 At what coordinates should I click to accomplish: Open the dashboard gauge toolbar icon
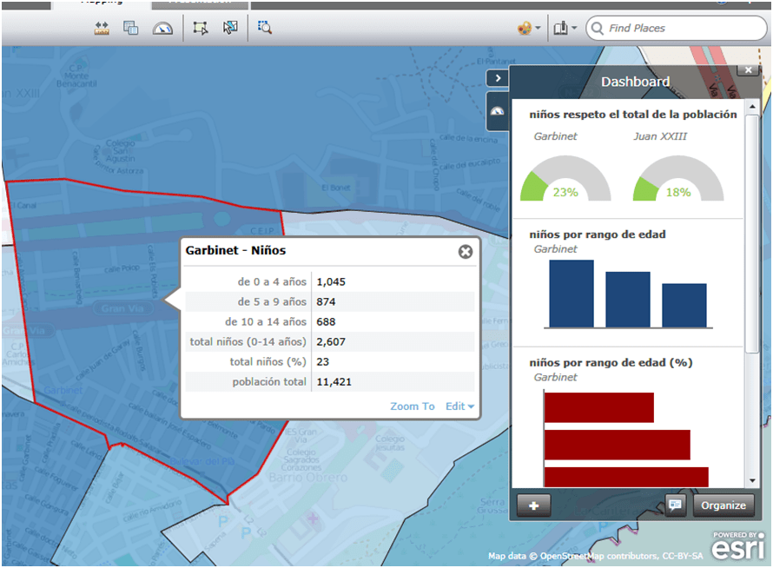(162, 28)
